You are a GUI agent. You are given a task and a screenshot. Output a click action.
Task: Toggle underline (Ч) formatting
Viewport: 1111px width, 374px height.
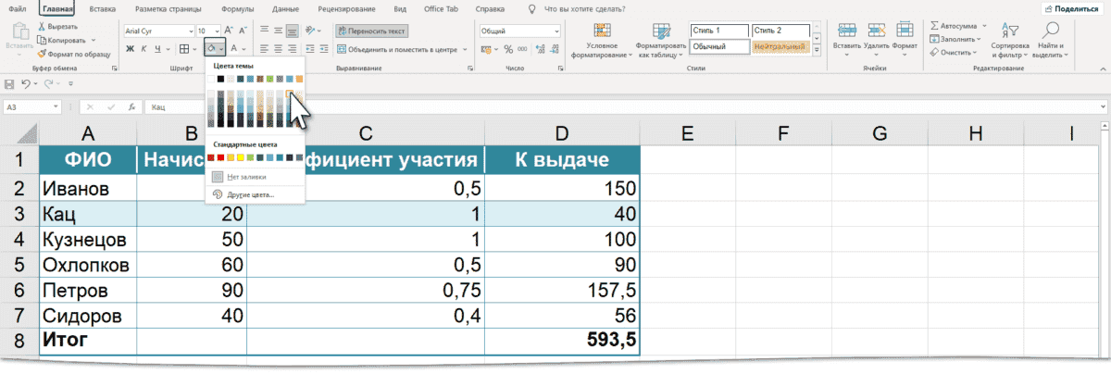pos(159,48)
